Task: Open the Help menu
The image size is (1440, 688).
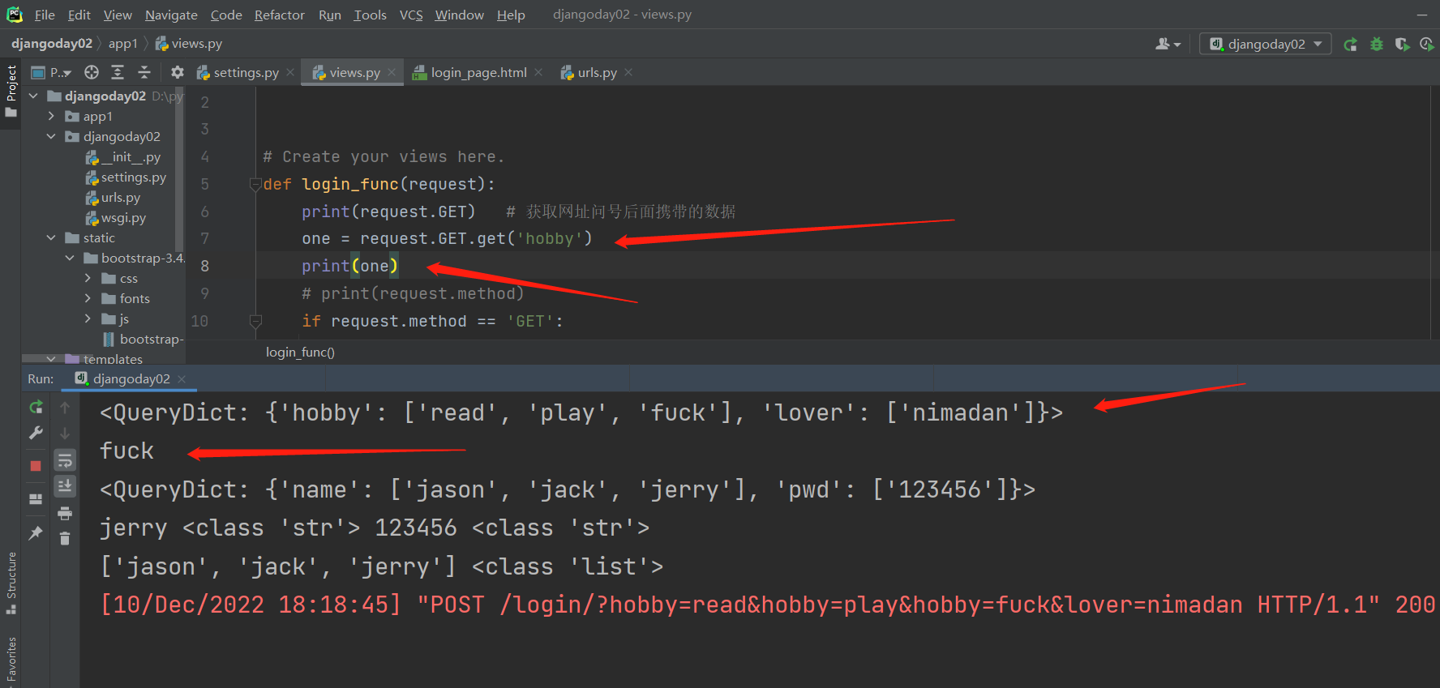Action: (511, 15)
